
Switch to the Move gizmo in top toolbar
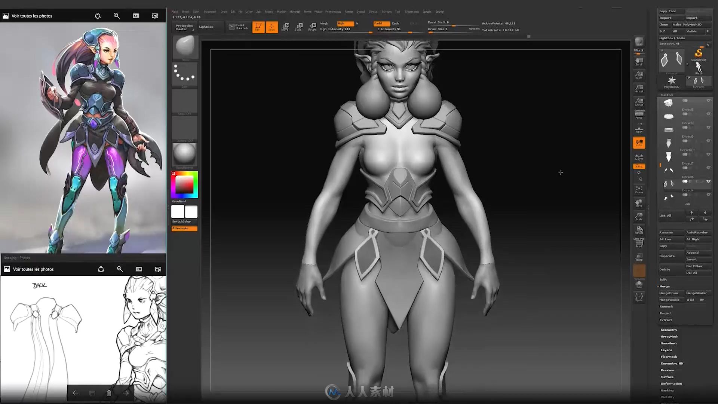[285, 27]
